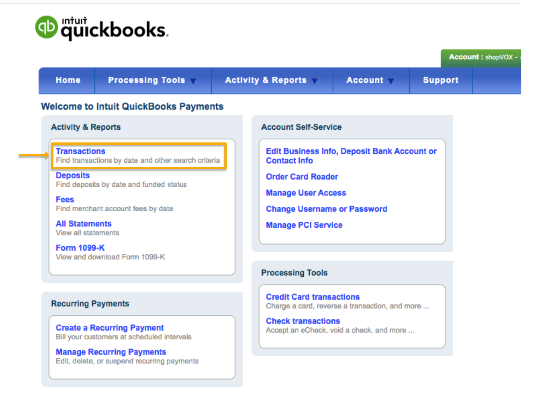This screenshot has height=395, width=536.
Task: Click 'Find deposits by date and funded status' text
Action: (x=121, y=185)
